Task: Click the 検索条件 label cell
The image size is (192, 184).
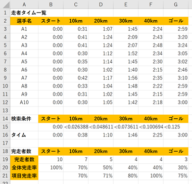Action: (x=24, y=119)
